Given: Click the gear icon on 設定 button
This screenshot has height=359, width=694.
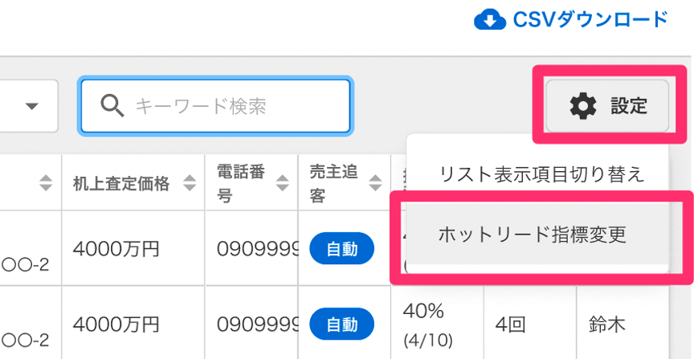Looking at the screenshot, I should tap(583, 105).
